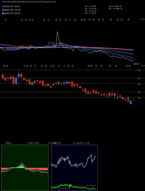
Task: Click the last large blue candle near chart end
Action: [131, 102]
